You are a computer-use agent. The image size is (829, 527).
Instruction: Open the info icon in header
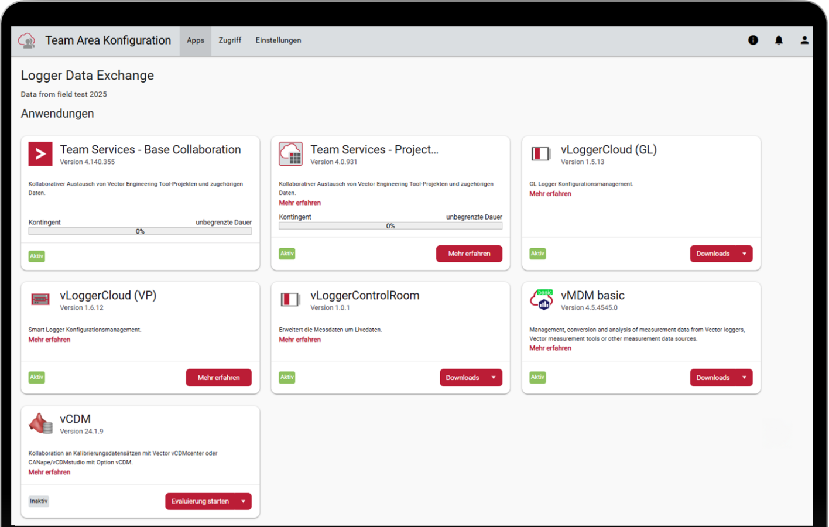(753, 40)
